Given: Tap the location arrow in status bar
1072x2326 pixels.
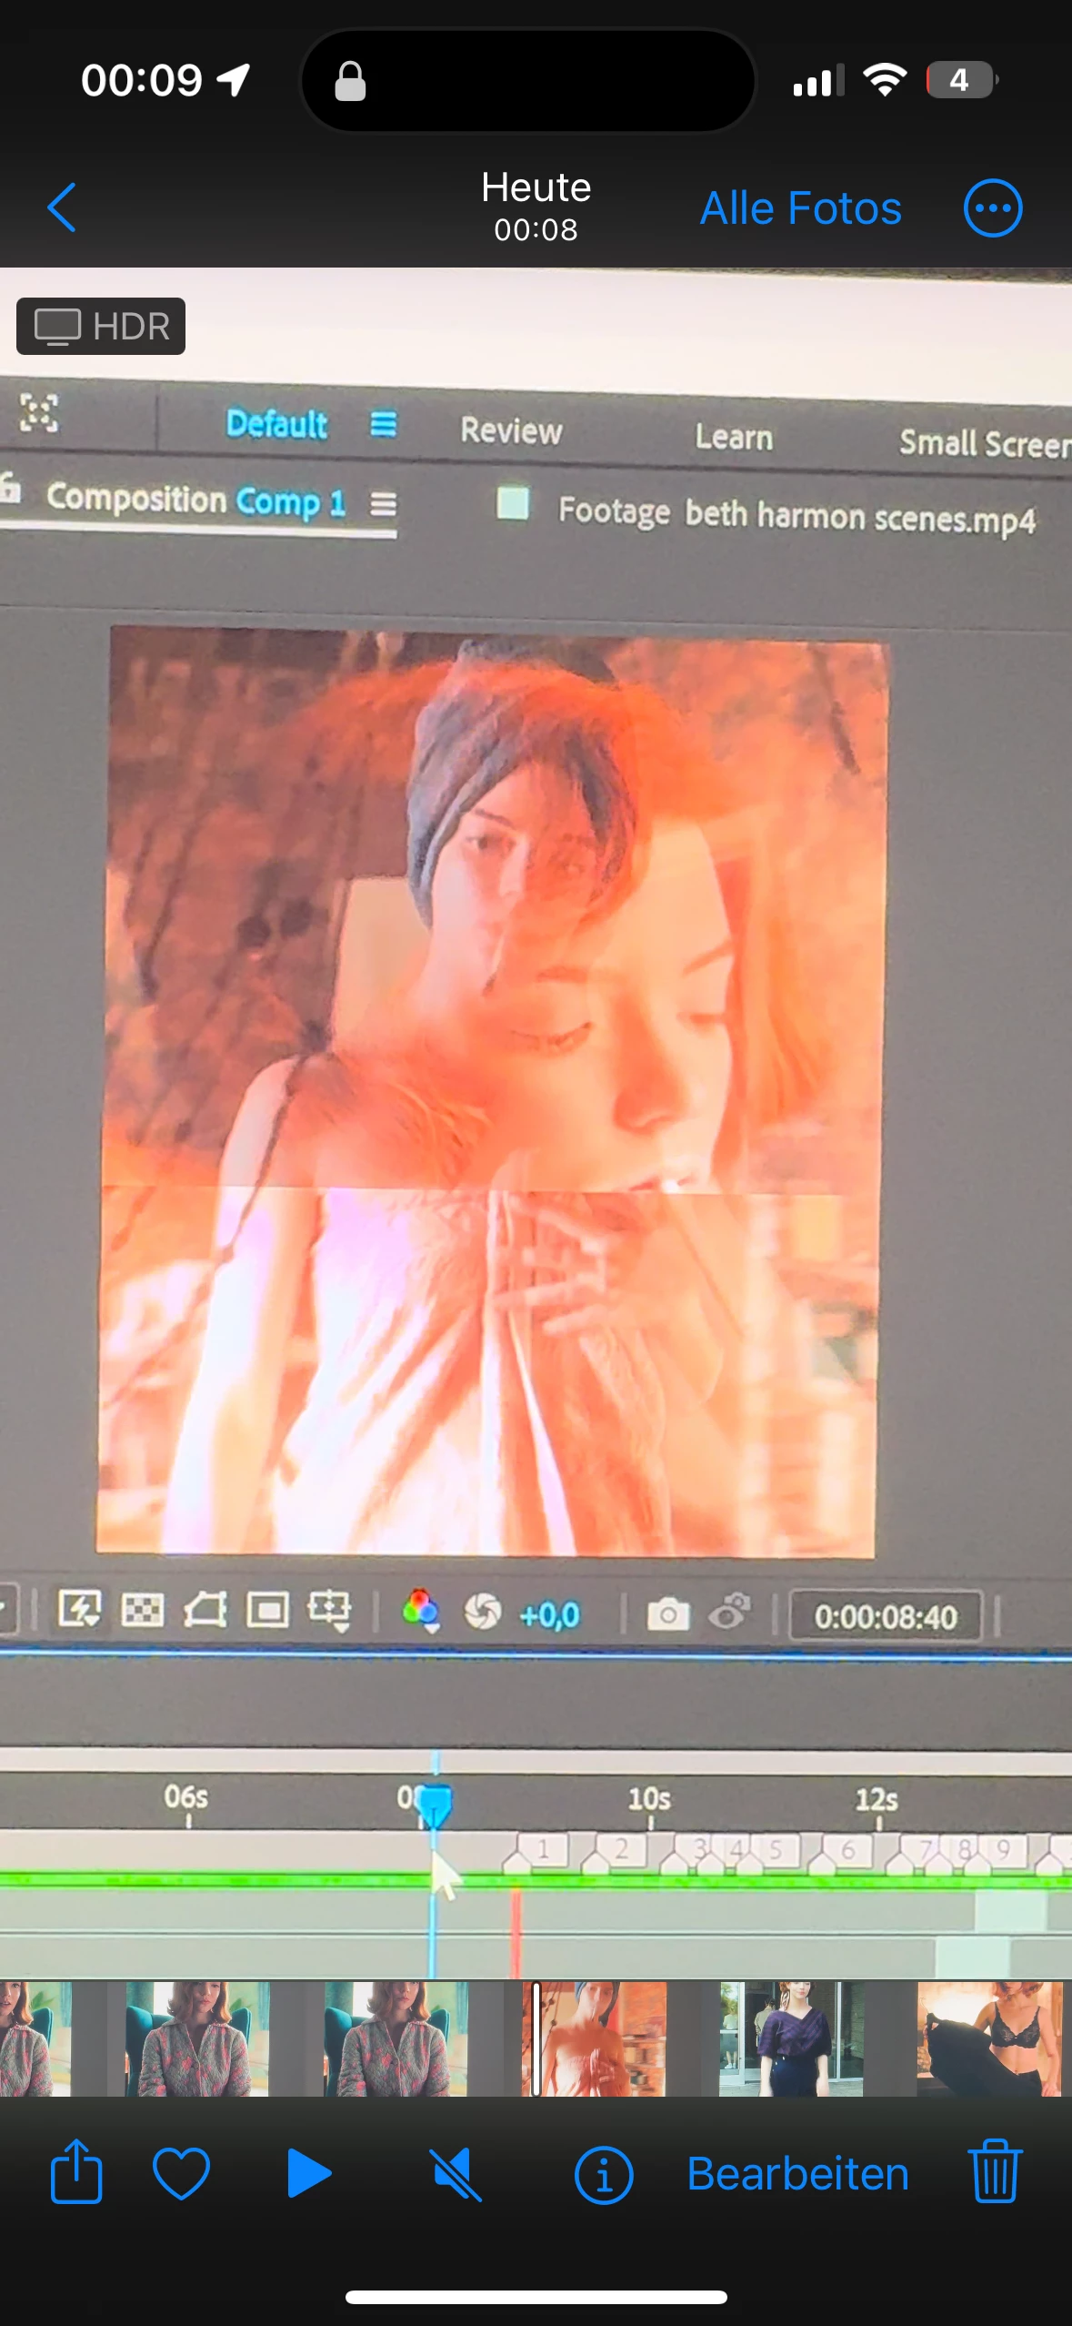Looking at the screenshot, I should coord(234,80).
